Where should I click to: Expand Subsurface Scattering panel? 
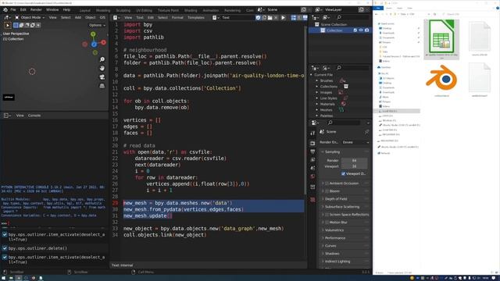pyautogui.click(x=342, y=207)
